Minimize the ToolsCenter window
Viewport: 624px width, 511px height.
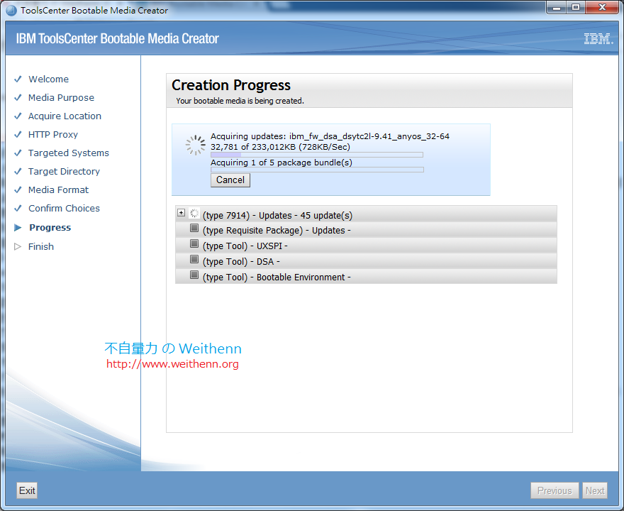point(557,8)
